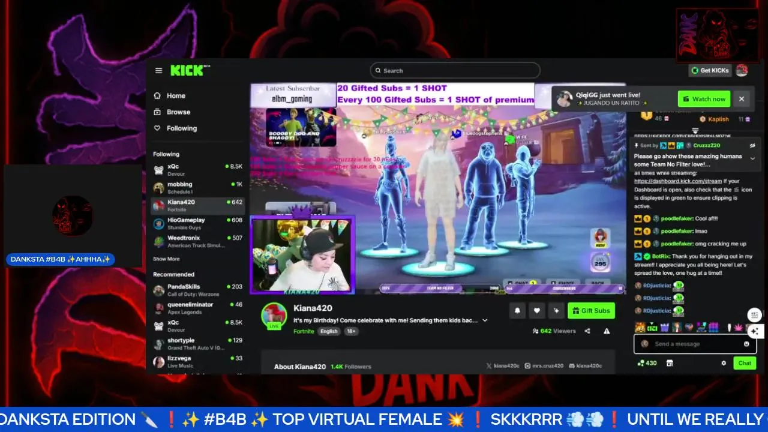Screen dimensions: 768x432
Task: Open the emoji picker in message box
Action: (x=746, y=344)
